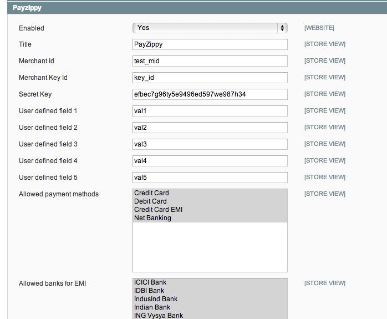
Task: Click User defined field 5 input
Action: click(x=210, y=178)
